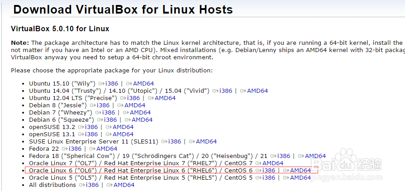Download Oracle Linux 6 / CentOS 6 i386
405x191 pixels.
tap(269, 170)
